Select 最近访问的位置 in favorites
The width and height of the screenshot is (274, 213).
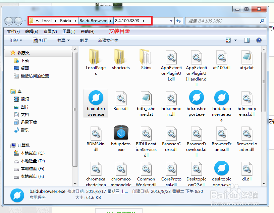click(x=35, y=76)
